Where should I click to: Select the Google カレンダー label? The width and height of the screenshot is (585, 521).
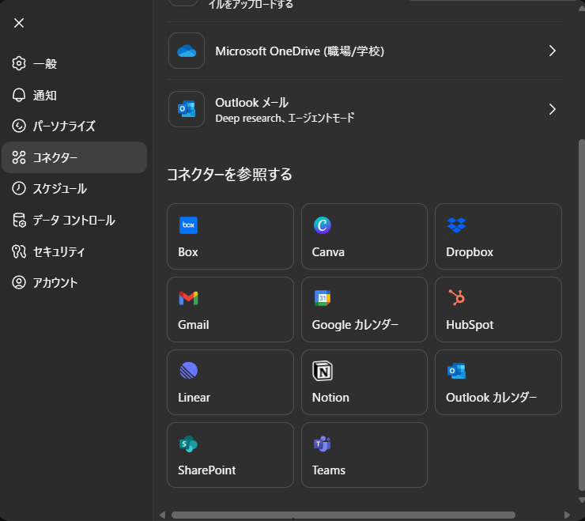355,325
